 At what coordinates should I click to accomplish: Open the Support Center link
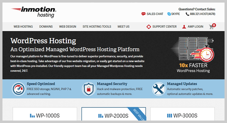pyautogui.click(x=164, y=26)
